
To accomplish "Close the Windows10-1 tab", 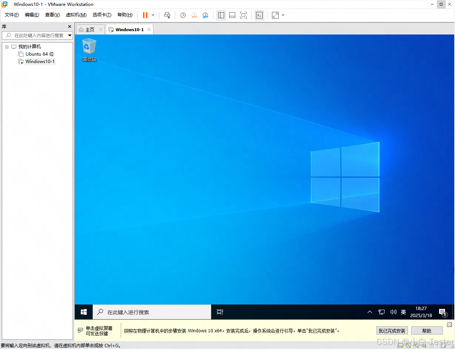I will pos(149,30).
